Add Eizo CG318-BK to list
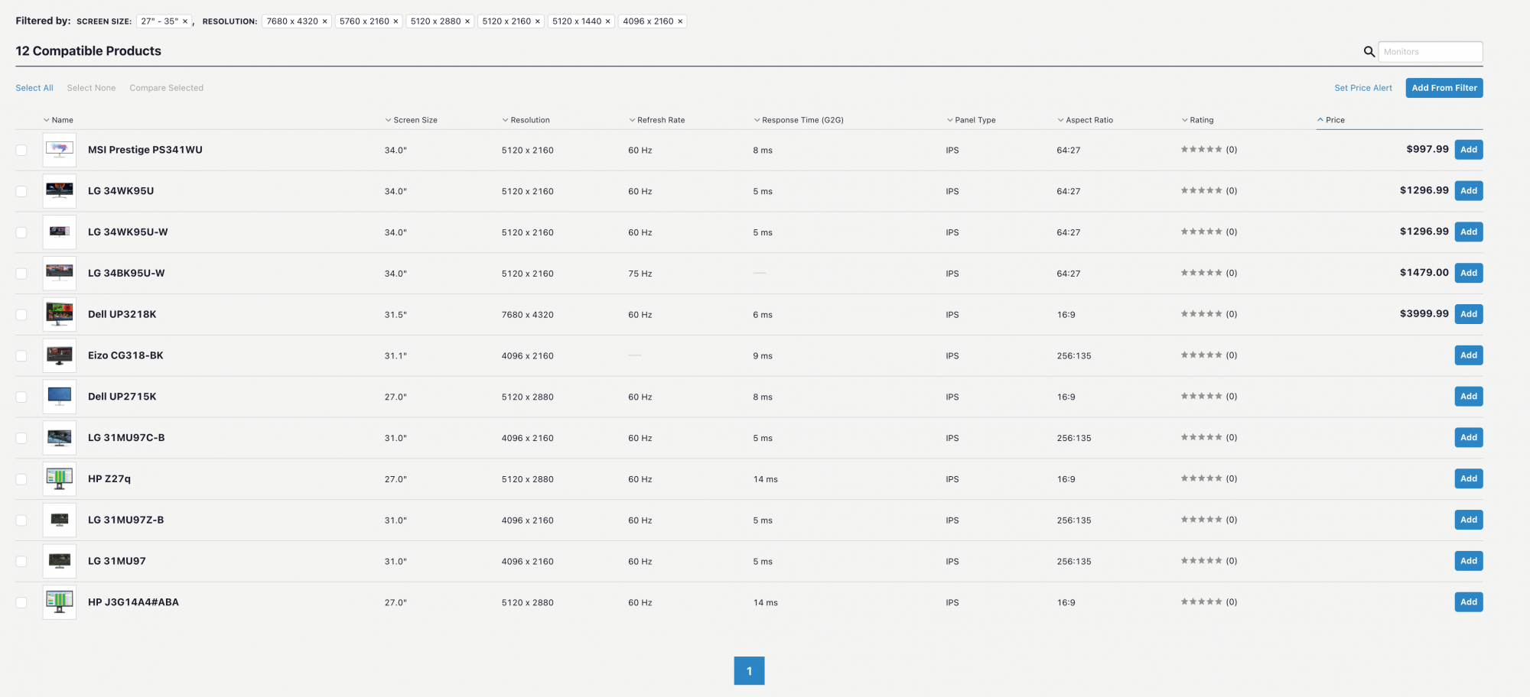Image resolution: width=1530 pixels, height=697 pixels. 1469,355
